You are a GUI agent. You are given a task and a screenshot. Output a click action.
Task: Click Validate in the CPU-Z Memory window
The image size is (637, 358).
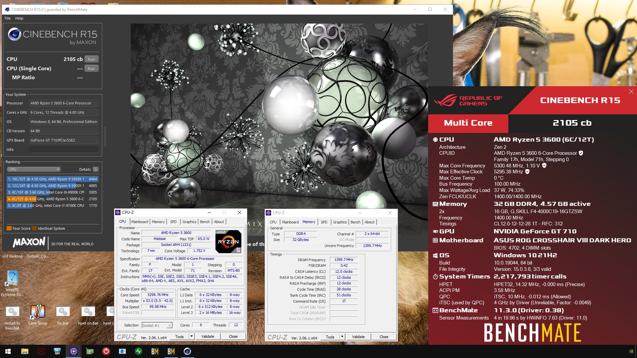pyautogui.click(x=358, y=337)
